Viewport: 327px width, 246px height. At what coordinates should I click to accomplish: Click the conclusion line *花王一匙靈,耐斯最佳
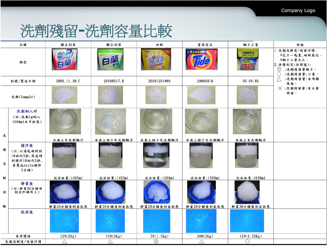click(x=301, y=55)
